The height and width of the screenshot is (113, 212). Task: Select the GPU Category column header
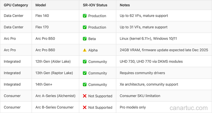[16, 5]
